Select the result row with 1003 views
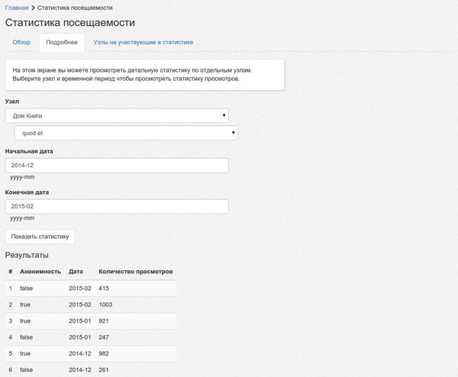The height and width of the screenshot is (377, 458). pyautogui.click(x=91, y=304)
